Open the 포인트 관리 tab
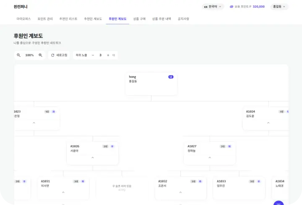 click(45, 19)
